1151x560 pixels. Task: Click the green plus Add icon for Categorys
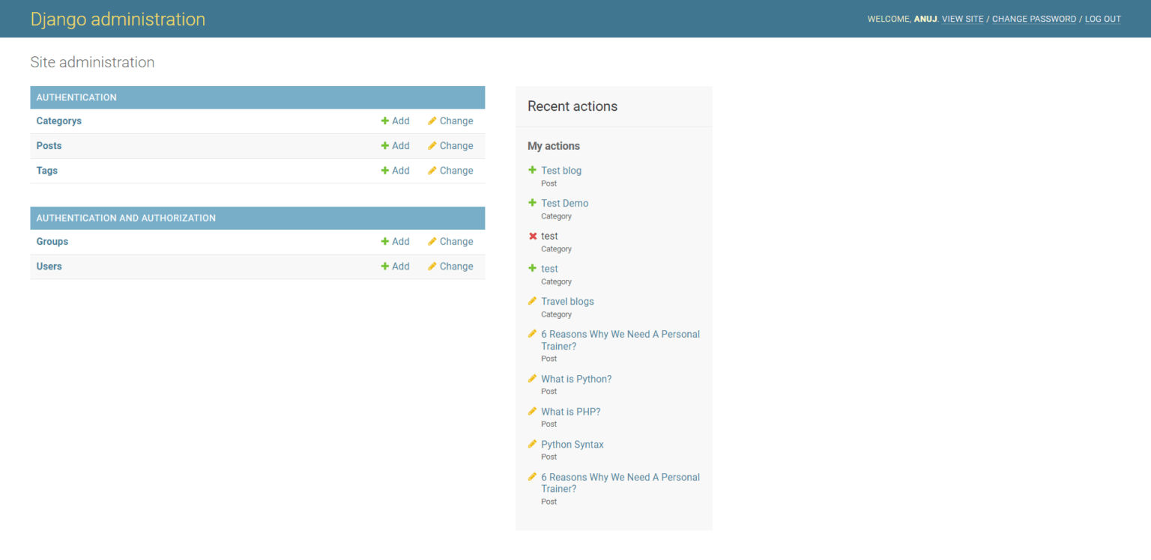(385, 121)
